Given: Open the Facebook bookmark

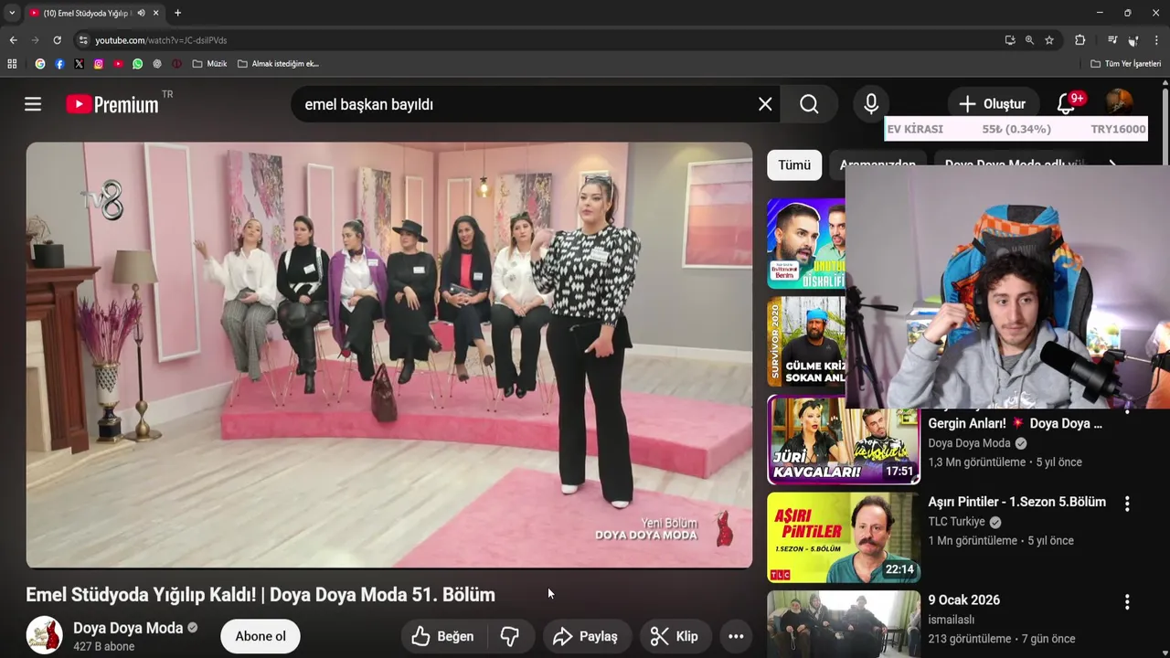Looking at the screenshot, I should (x=59, y=64).
